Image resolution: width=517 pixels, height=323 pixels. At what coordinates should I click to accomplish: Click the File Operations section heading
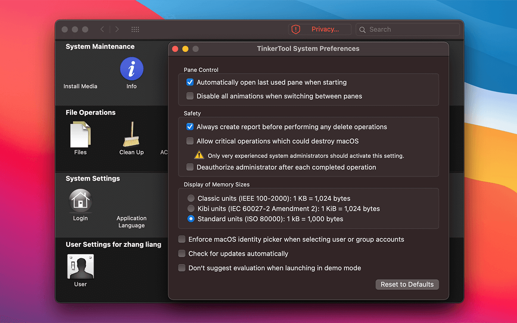(x=90, y=112)
